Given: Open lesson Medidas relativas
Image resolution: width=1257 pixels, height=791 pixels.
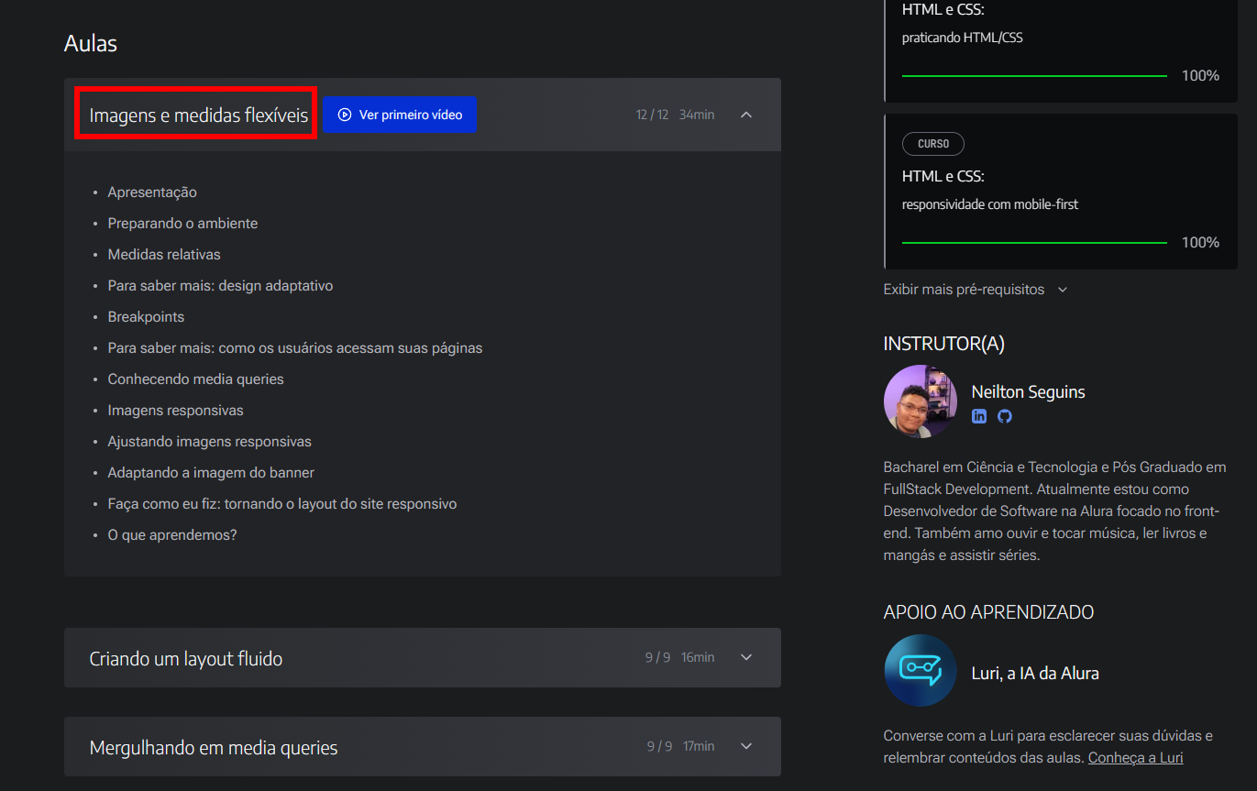Looking at the screenshot, I should [x=164, y=255].
